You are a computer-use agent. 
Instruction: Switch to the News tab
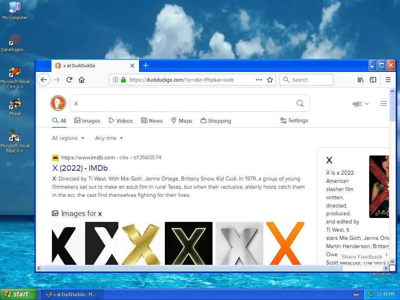[152, 121]
